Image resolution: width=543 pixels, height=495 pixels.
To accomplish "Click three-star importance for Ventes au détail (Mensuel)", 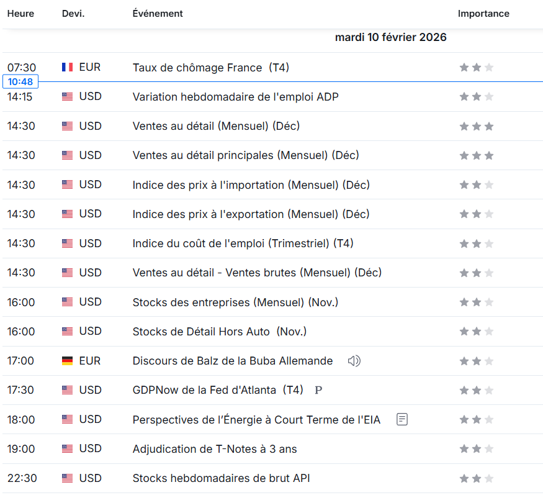I will (x=476, y=126).
